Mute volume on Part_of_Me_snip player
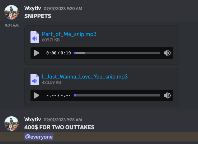 [x=167, y=53]
